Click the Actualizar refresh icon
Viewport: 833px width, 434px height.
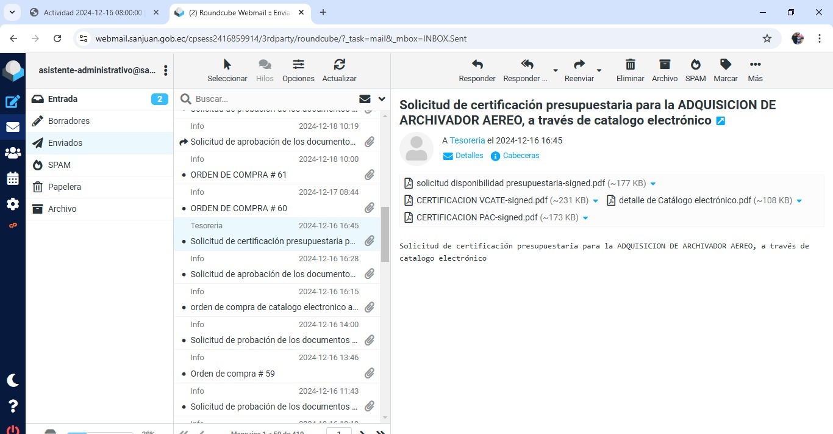[339, 70]
